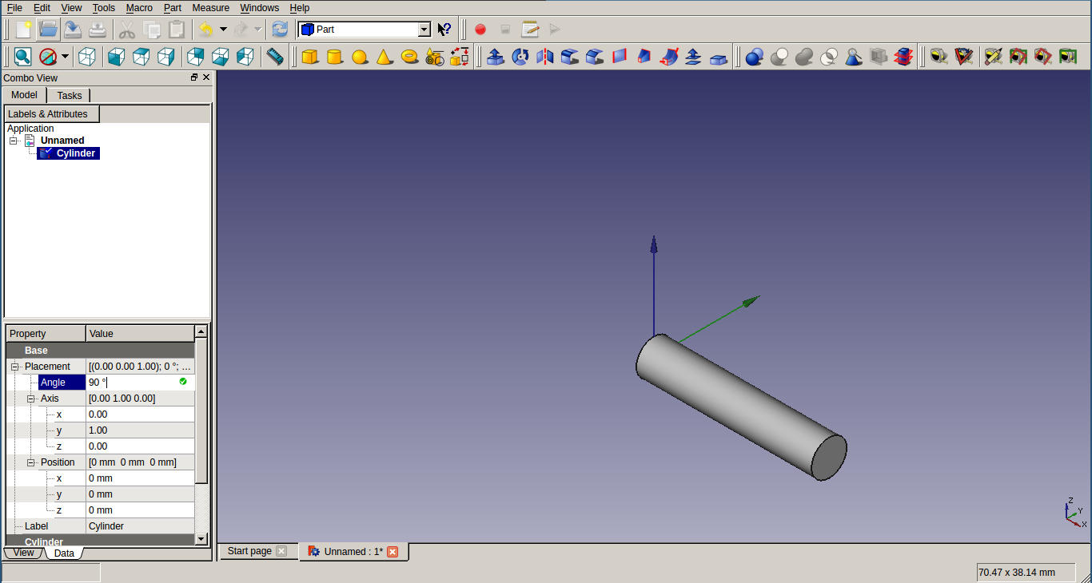
Task: Close the Unnamed : 1* document tab
Action: point(393,552)
